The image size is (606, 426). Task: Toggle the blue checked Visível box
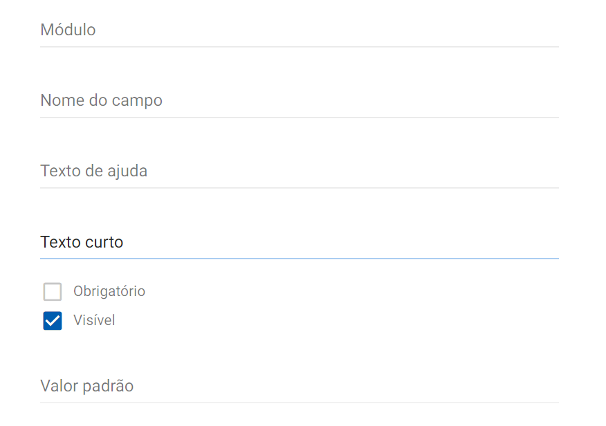click(53, 321)
